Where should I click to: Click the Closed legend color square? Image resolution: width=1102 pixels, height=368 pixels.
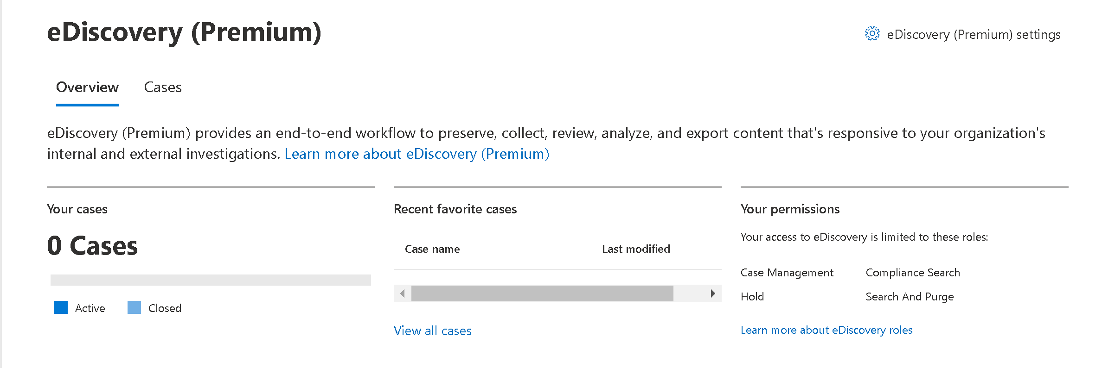134,308
